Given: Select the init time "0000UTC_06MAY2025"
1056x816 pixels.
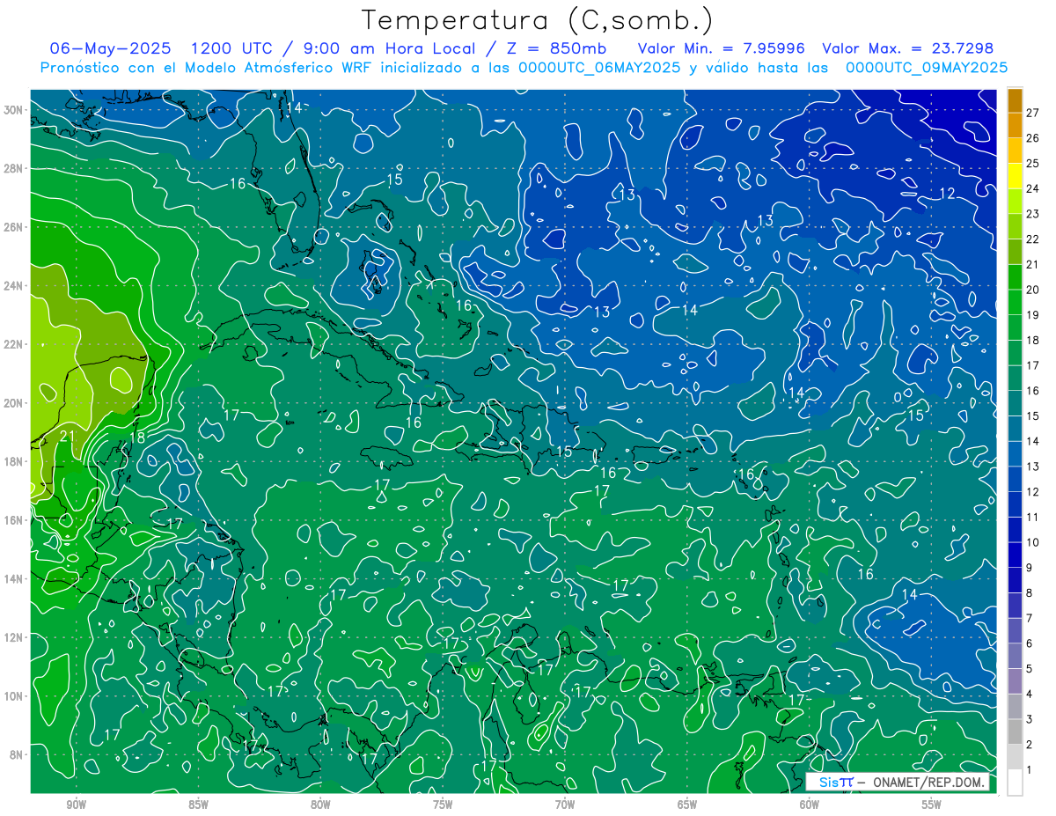Looking at the screenshot, I should [x=599, y=67].
